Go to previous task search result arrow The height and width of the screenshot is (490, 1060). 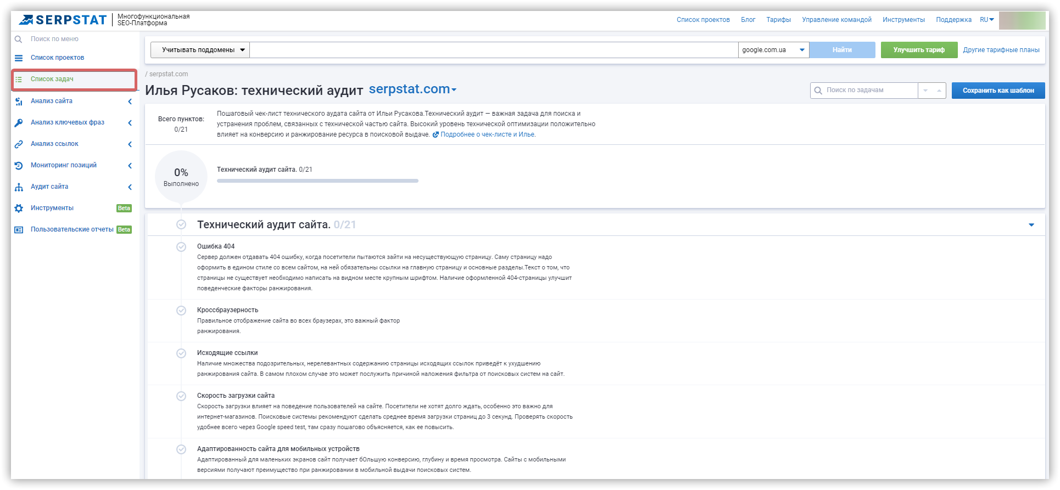click(x=939, y=91)
